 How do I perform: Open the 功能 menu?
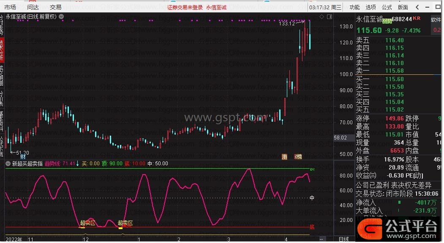click(x=354, y=7)
